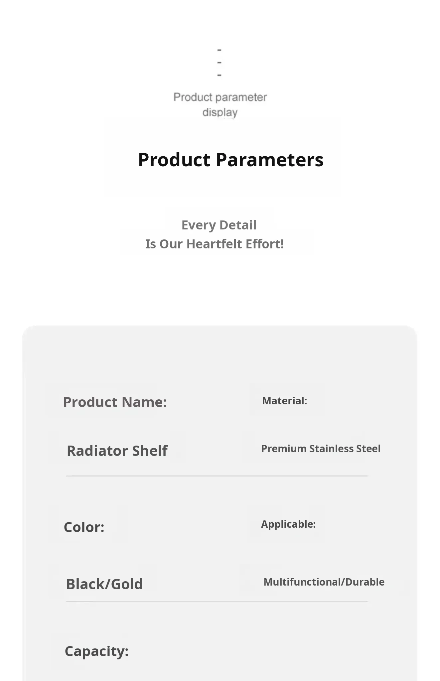
Task: Select the word "Durable"
Action: point(365,582)
